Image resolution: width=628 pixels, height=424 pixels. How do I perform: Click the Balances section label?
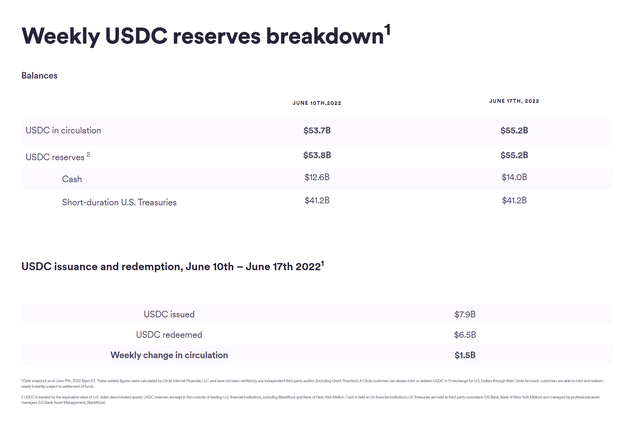coord(40,76)
